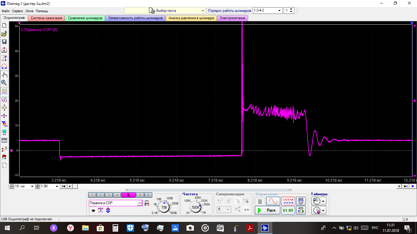Viewport: 417px width, 234px height.
Task: Toggle channel 5 visibility eye
Action: click(93, 210)
